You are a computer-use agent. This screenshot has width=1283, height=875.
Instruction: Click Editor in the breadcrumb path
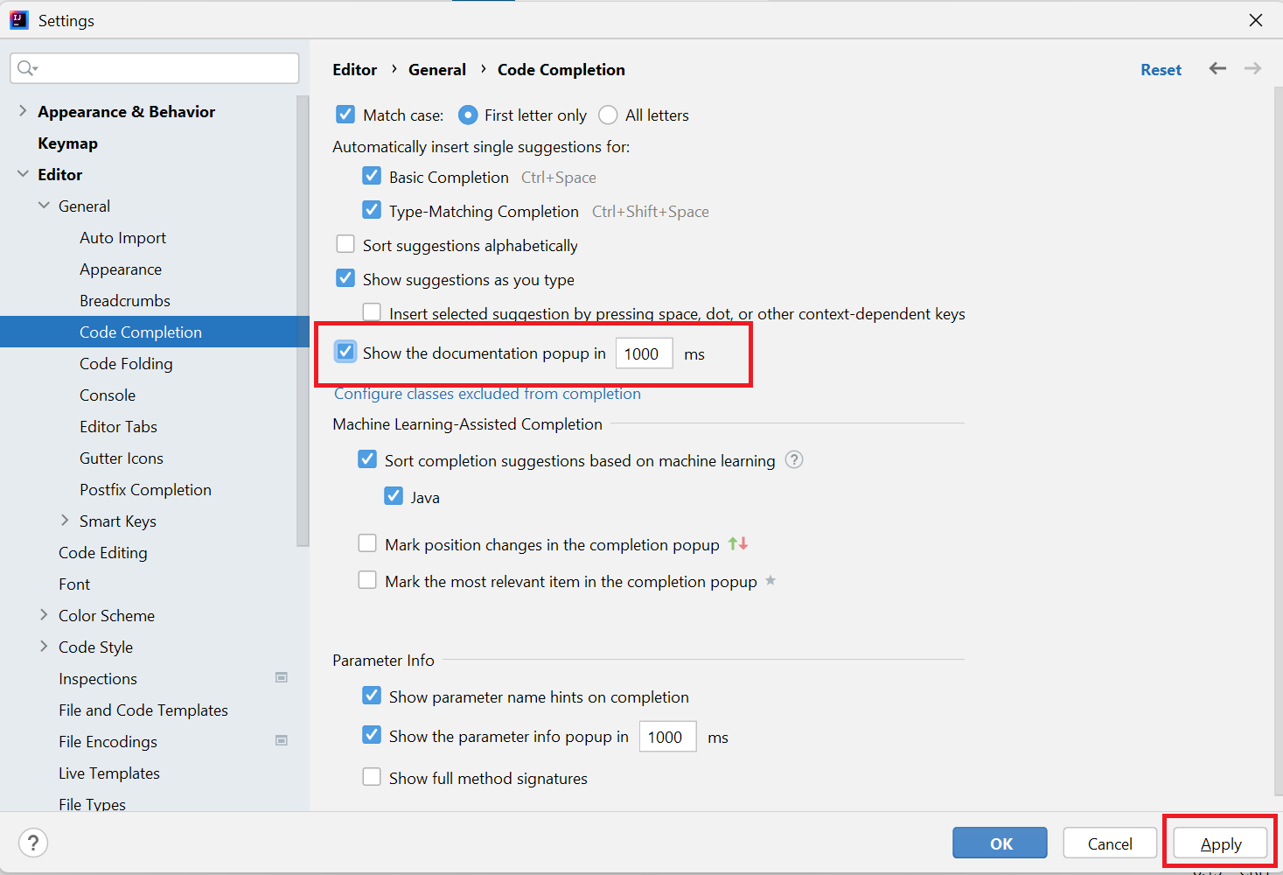tap(354, 69)
